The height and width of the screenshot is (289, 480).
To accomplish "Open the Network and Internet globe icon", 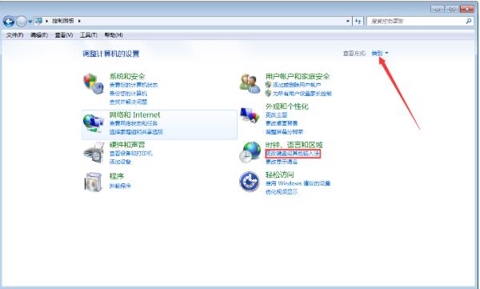I will 93,123.
